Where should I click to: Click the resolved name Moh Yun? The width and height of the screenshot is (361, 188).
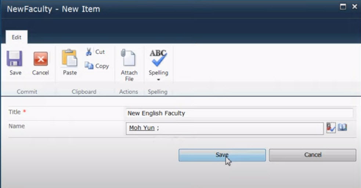[x=142, y=128]
